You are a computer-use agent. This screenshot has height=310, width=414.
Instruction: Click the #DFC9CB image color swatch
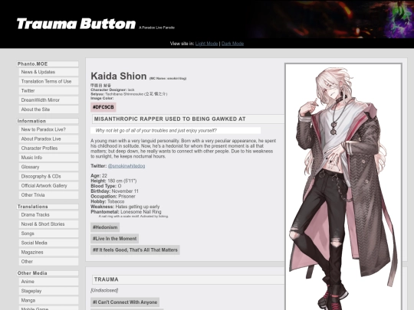(x=103, y=107)
